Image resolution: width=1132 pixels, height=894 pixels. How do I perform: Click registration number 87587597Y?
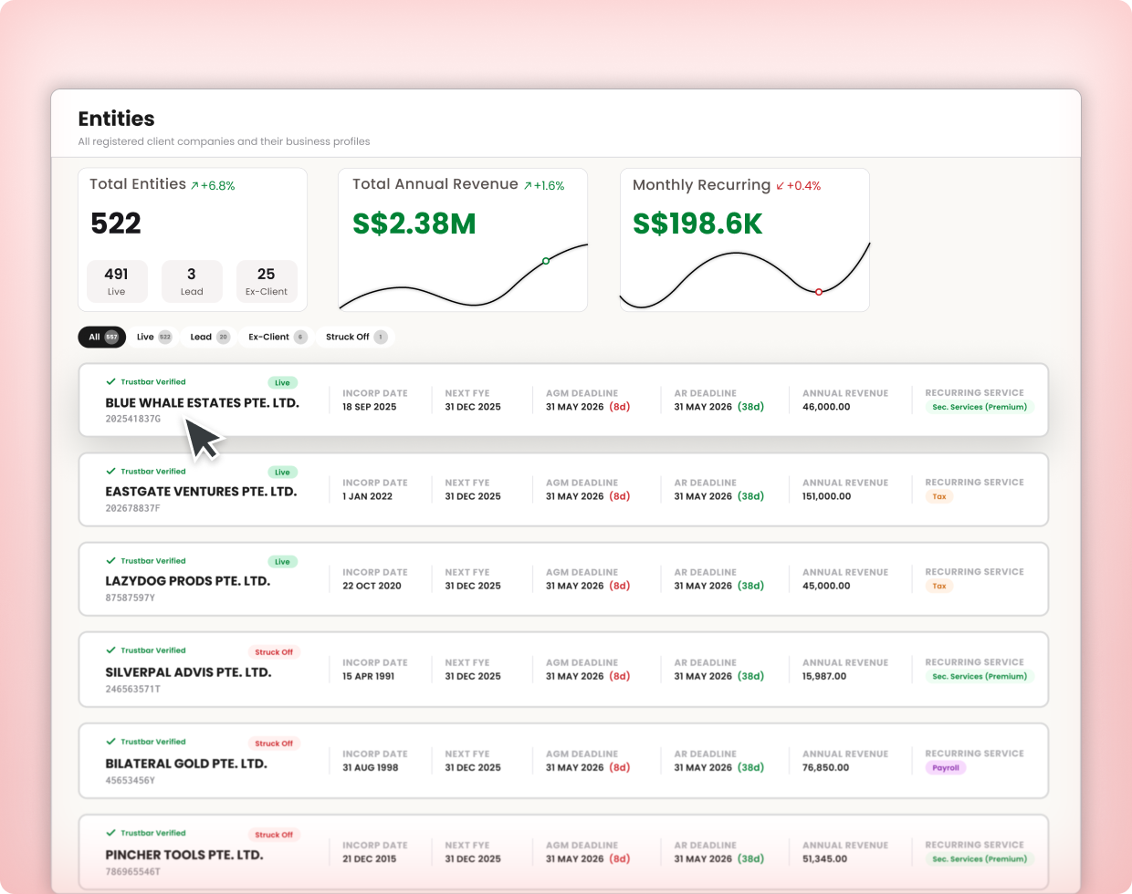tap(131, 598)
